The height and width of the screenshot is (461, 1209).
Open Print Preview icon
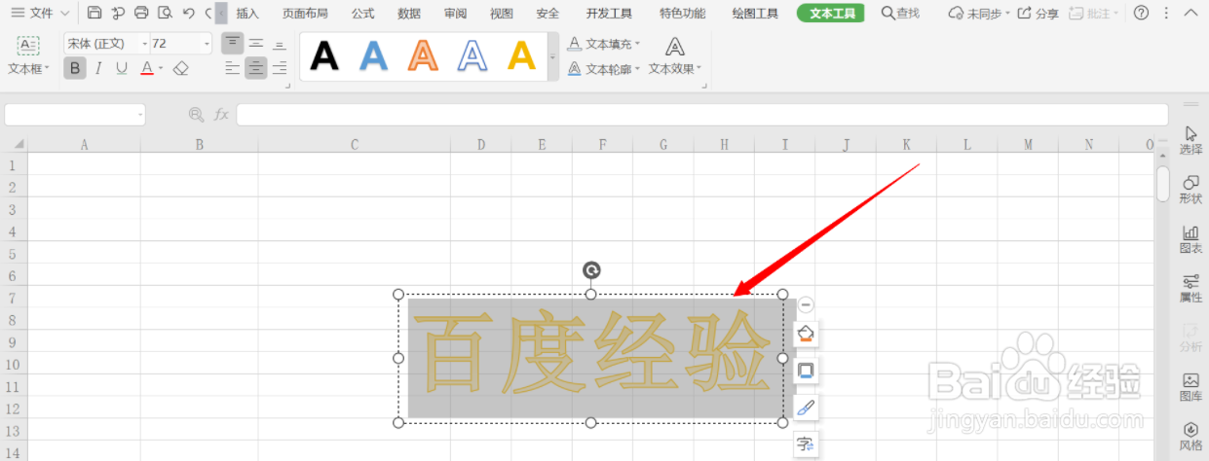[x=165, y=13]
